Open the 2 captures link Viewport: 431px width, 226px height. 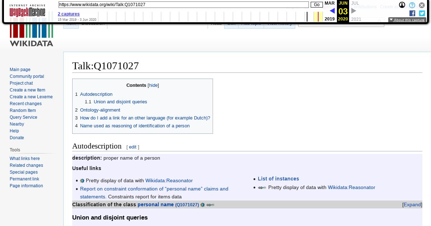click(x=69, y=14)
